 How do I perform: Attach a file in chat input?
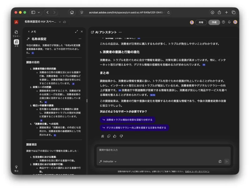coord(220,161)
